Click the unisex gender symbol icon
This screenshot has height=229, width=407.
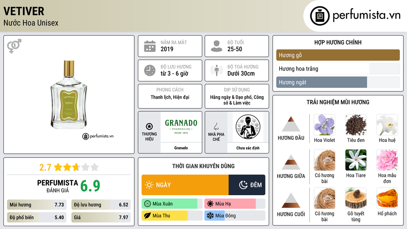pos(14,46)
